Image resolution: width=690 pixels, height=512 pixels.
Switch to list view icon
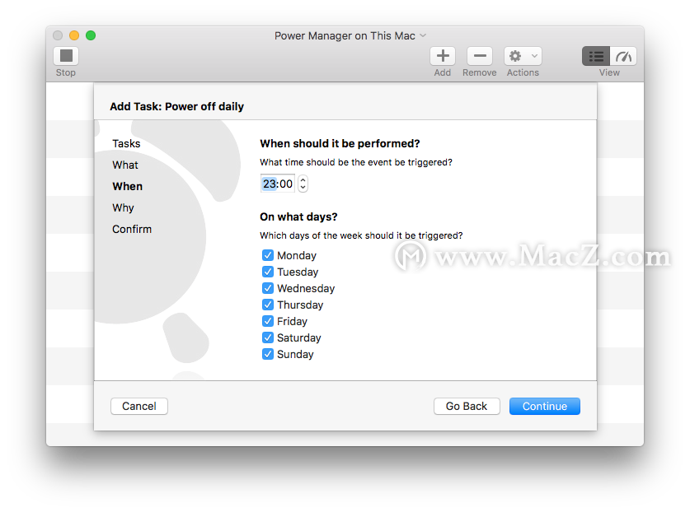click(x=596, y=56)
